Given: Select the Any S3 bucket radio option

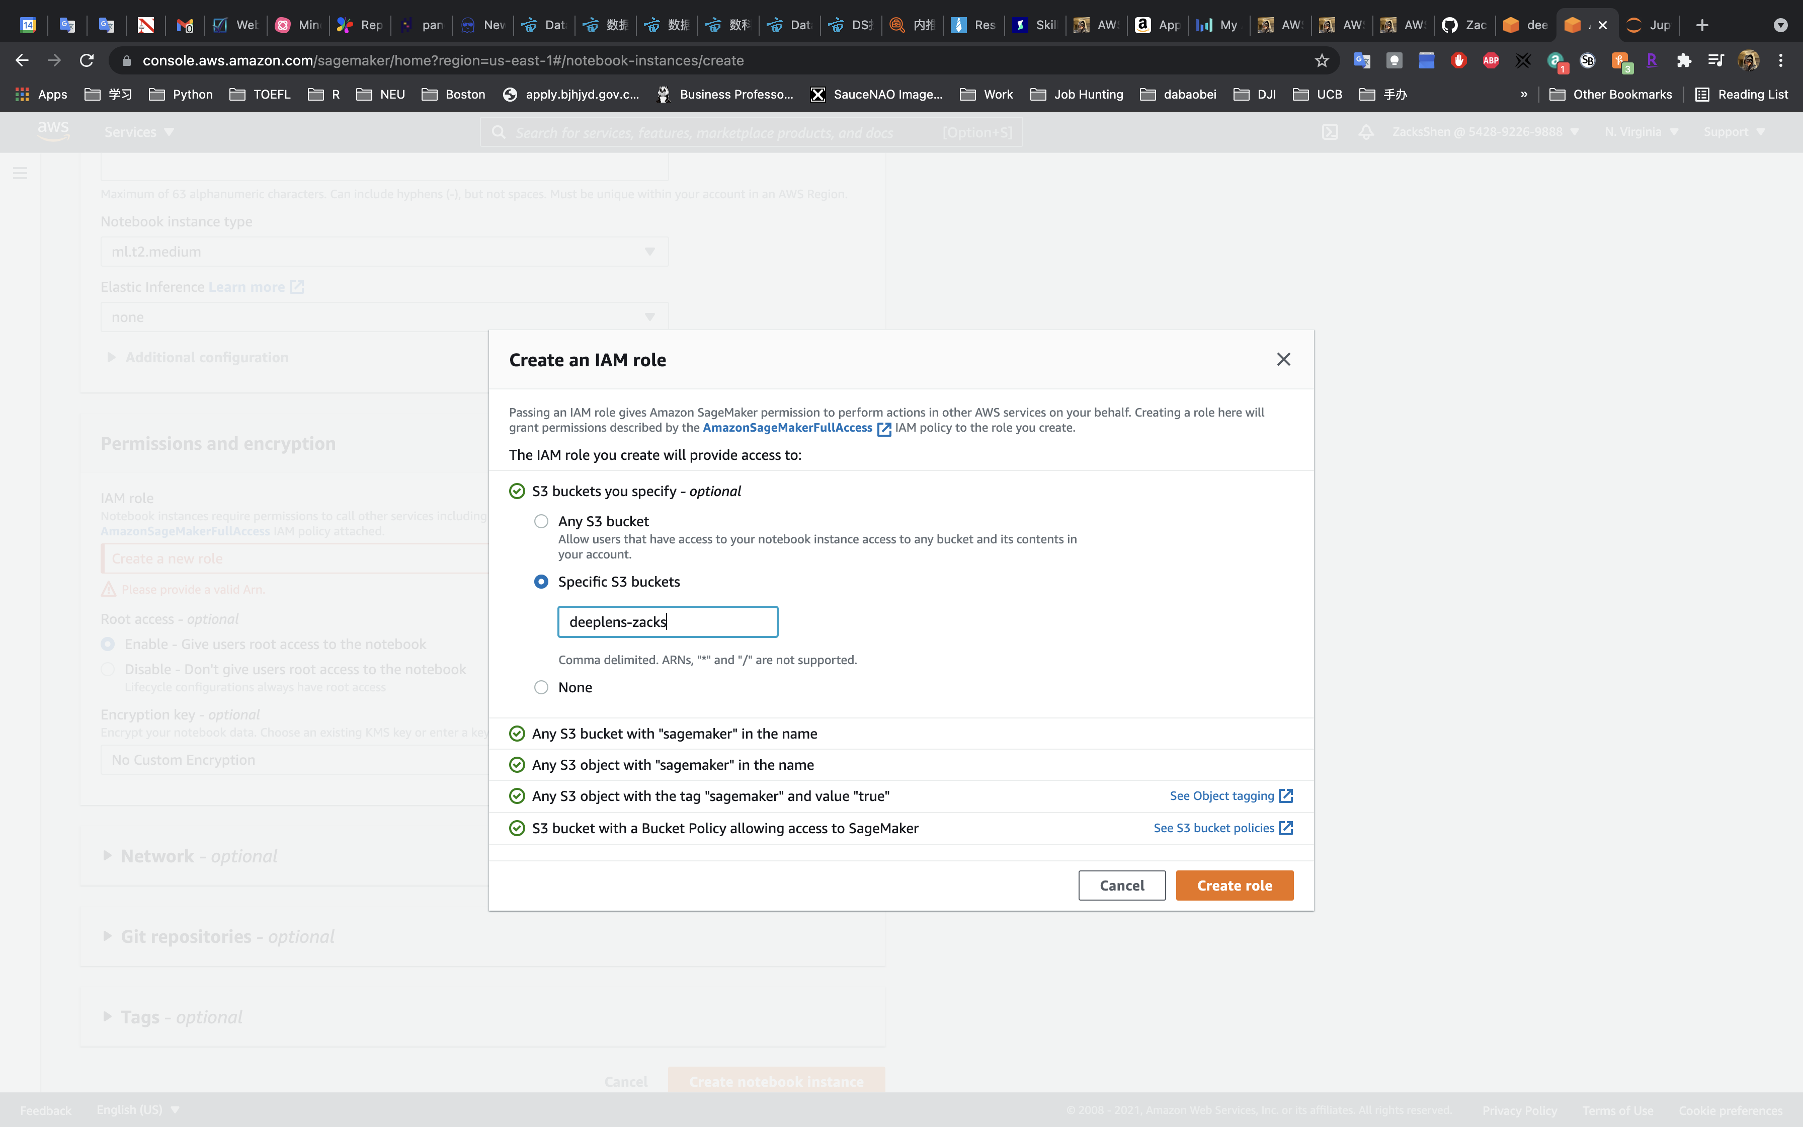Looking at the screenshot, I should click(542, 521).
